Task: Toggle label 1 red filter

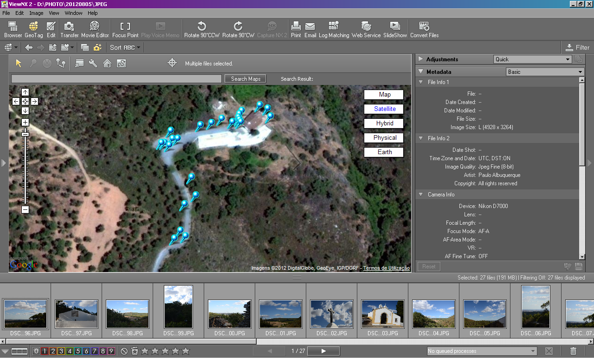Action: click(45, 351)
